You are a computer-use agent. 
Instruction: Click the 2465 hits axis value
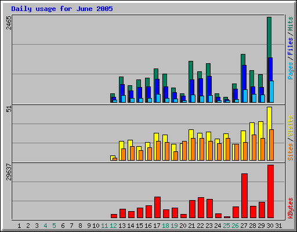(9, 23)
